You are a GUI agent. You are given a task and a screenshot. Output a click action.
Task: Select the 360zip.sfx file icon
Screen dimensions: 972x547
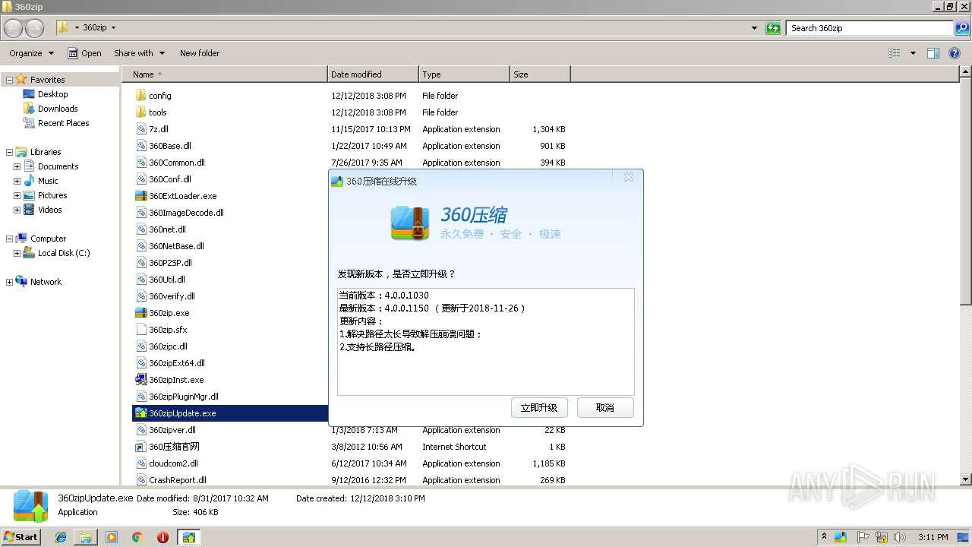pyautogui.click(x=140, y=330)
